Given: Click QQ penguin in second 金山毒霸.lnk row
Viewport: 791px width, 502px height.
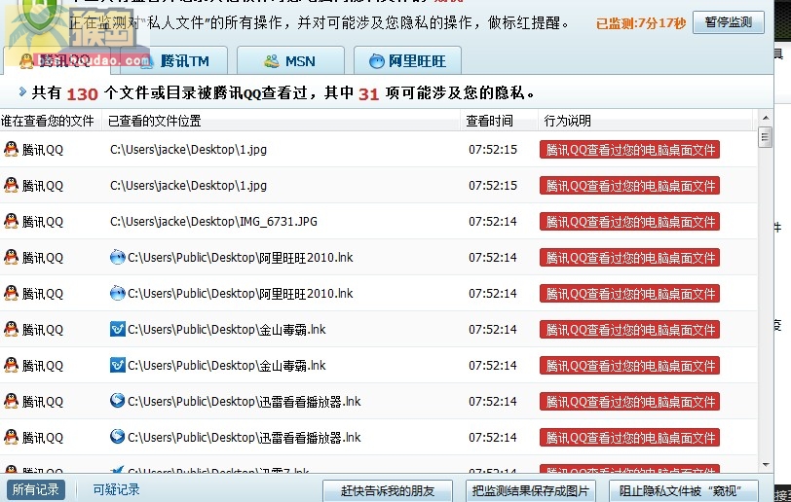Looking at the screenshot, I should click(x=11, y=365).
